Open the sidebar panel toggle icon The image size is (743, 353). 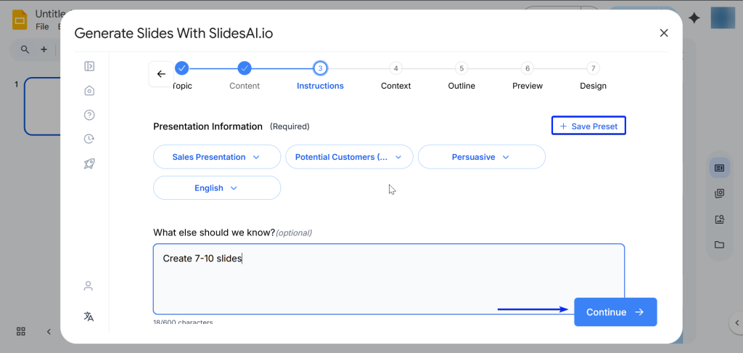coord(89,67)
